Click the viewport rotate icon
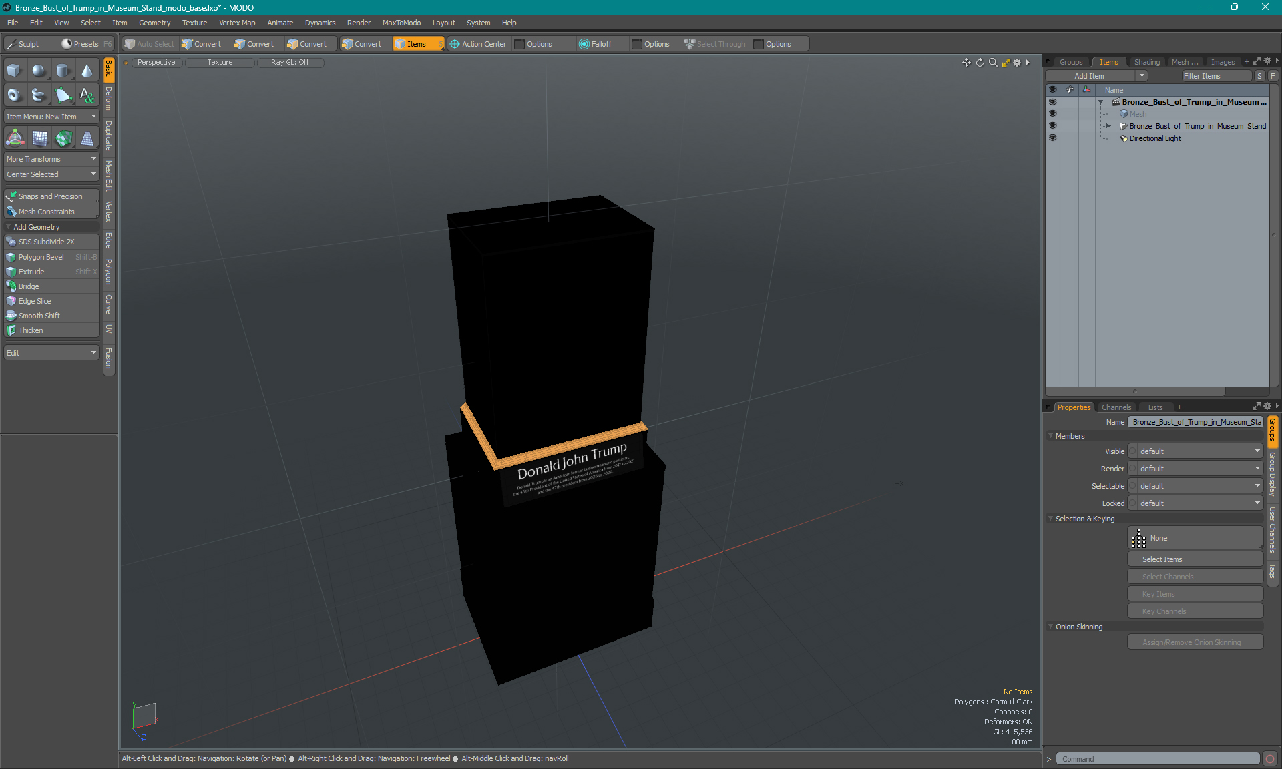Screen dimensions: 1282x769 980,63
